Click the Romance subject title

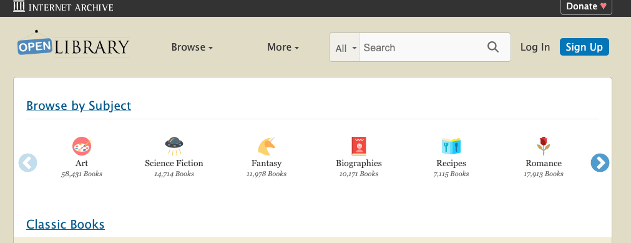(544, 163)
